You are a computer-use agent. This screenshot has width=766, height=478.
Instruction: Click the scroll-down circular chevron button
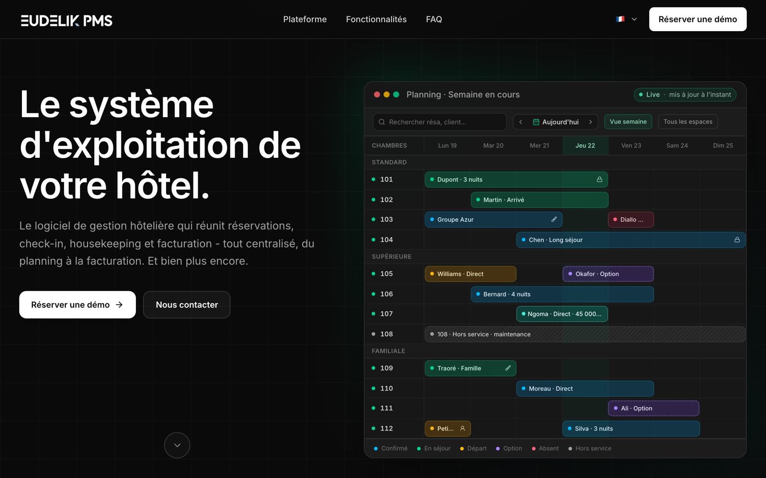point(177,445)
